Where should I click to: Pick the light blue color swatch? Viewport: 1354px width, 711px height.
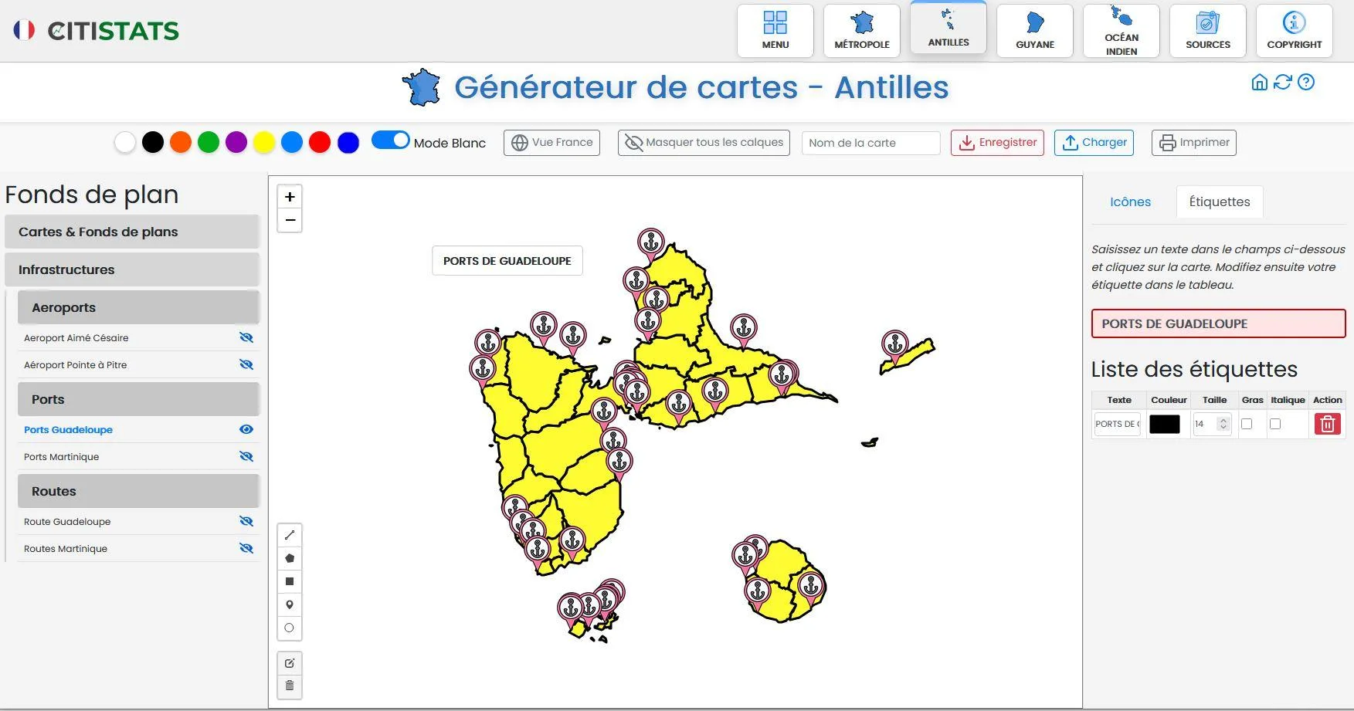[x=292, y=142]
